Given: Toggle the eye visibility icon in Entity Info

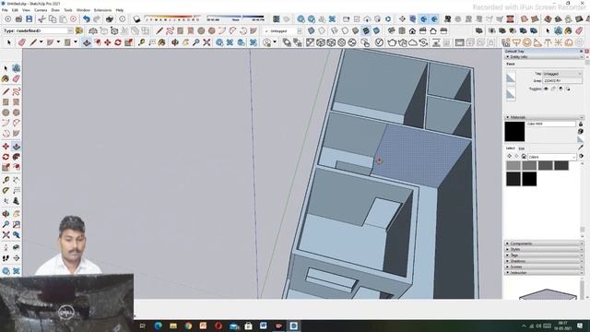Looking at the screenshot, I should coord(546,89).
